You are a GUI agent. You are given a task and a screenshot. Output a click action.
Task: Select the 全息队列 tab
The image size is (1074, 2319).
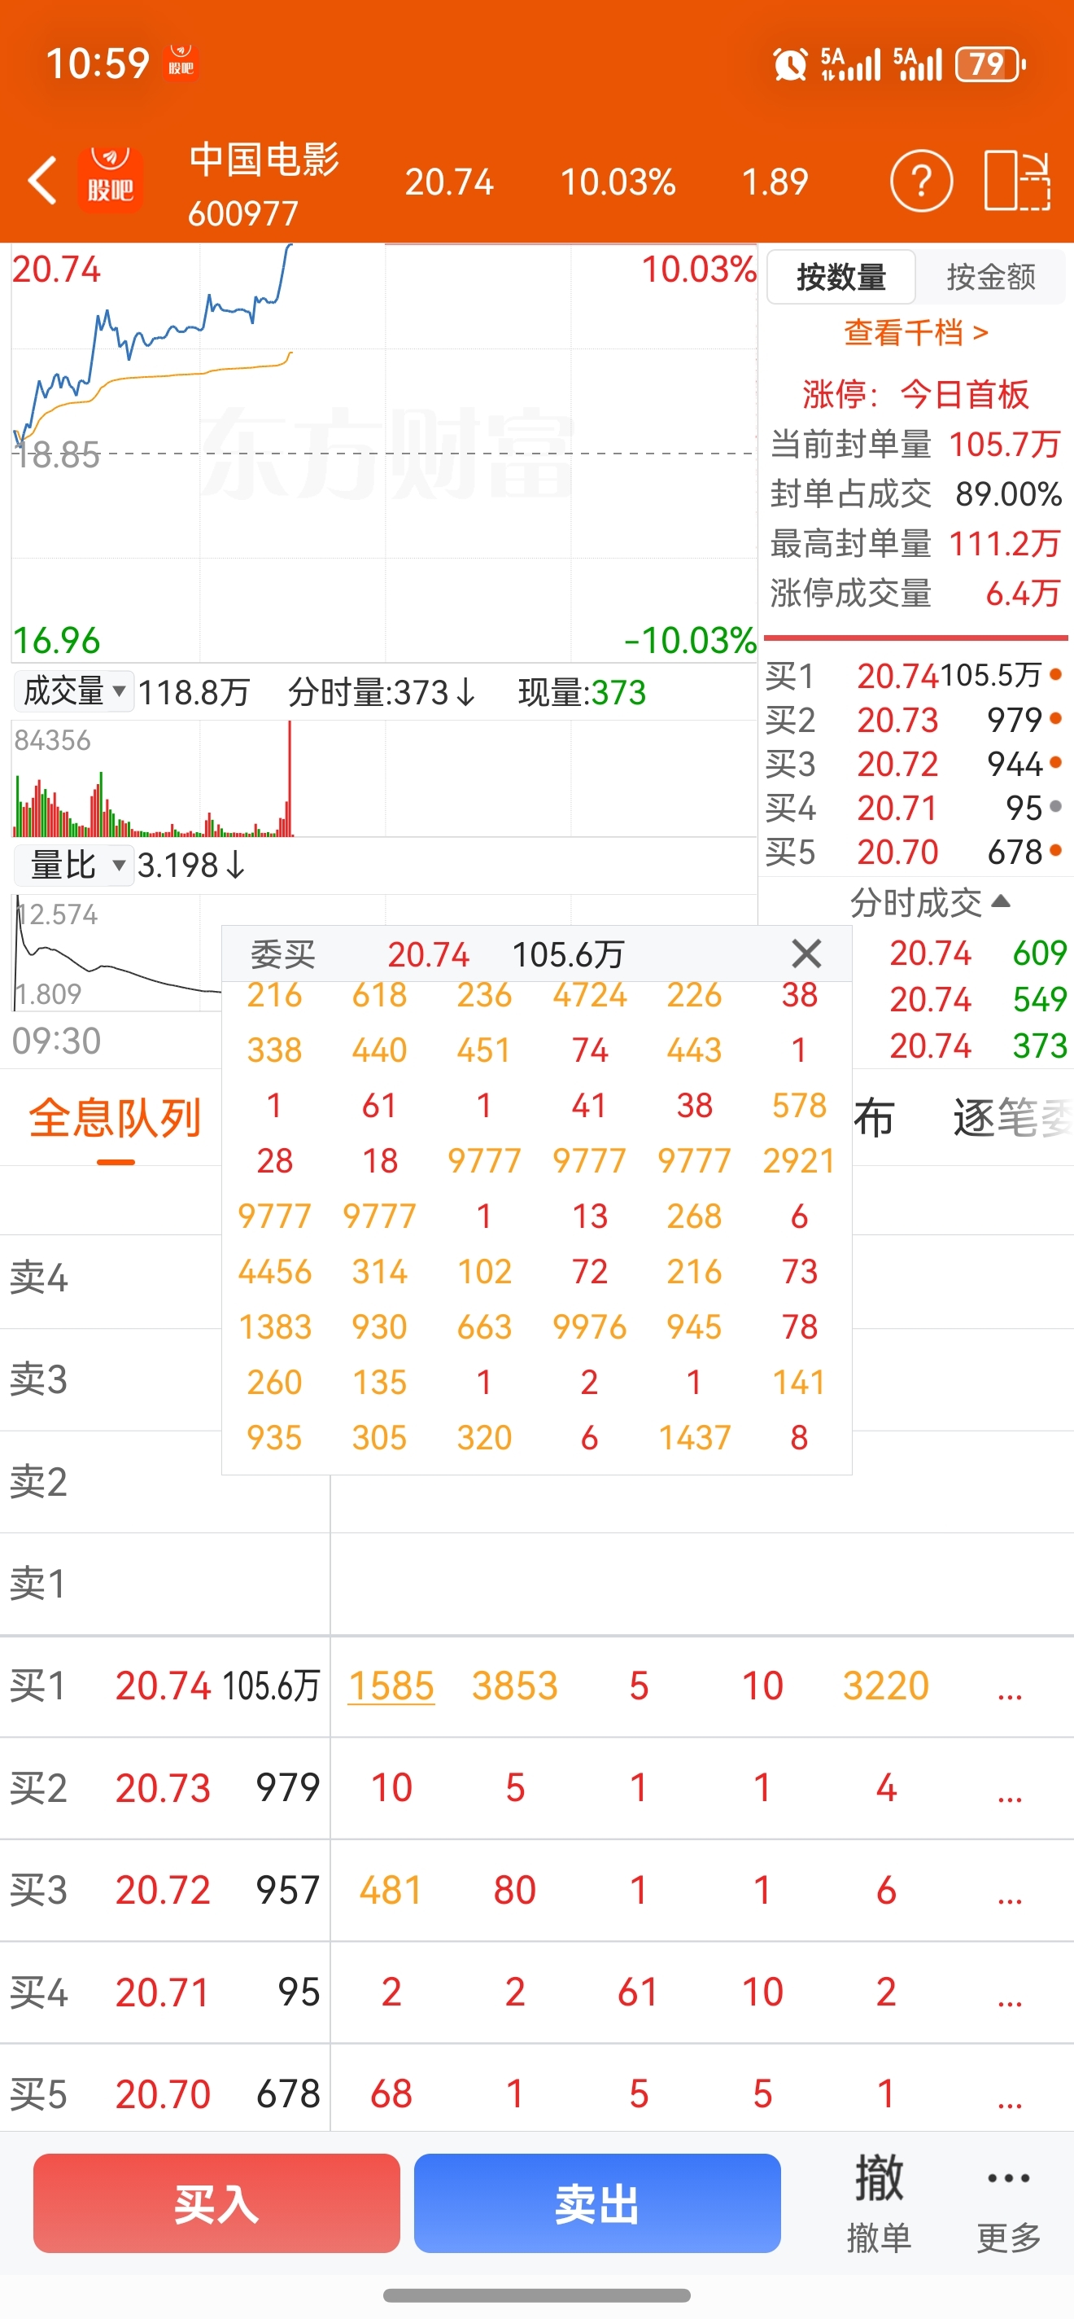pos(116,1118)
